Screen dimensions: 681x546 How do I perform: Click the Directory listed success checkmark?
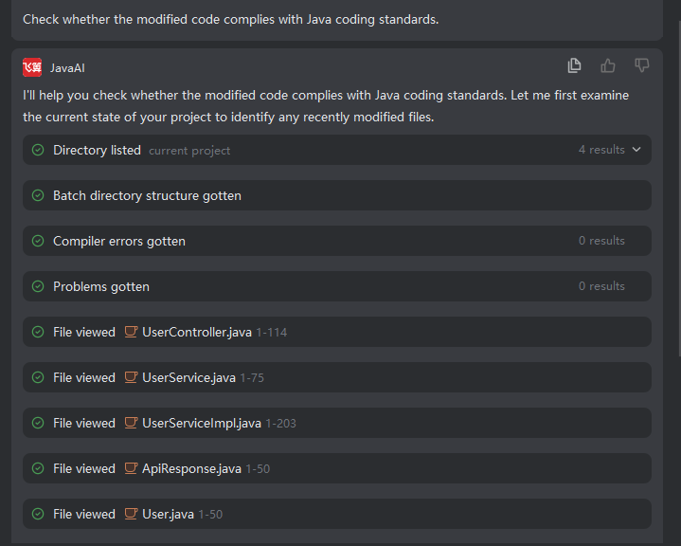tap(38, 150)
